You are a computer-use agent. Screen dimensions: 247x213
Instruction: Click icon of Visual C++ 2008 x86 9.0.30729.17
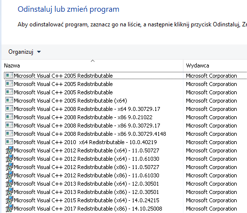pos(9,125)
